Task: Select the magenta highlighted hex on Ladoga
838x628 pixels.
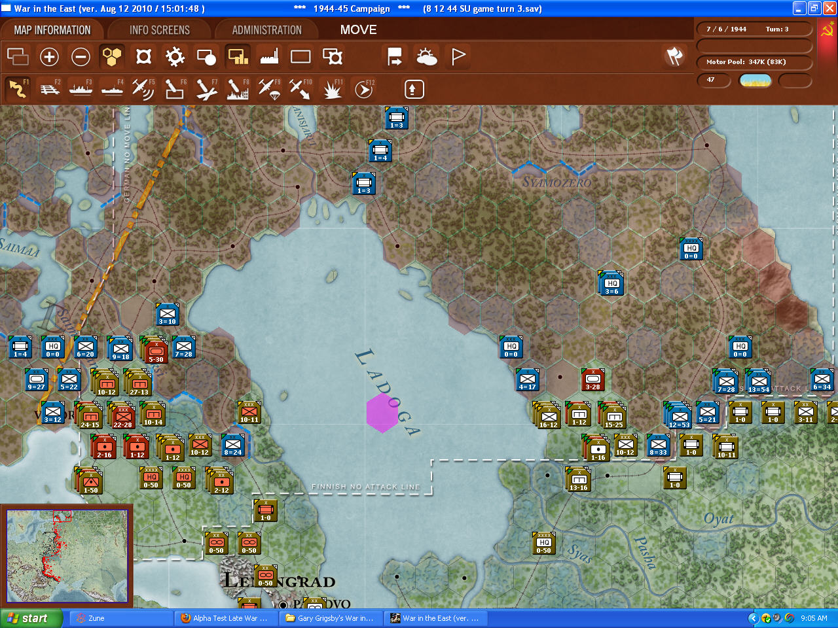Action: point(382,413)
